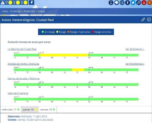Image resolution: width=152 pixels, height=123 pixels.
Task: Open the Twitter icon in header
Action: click(x=133, y=3)
